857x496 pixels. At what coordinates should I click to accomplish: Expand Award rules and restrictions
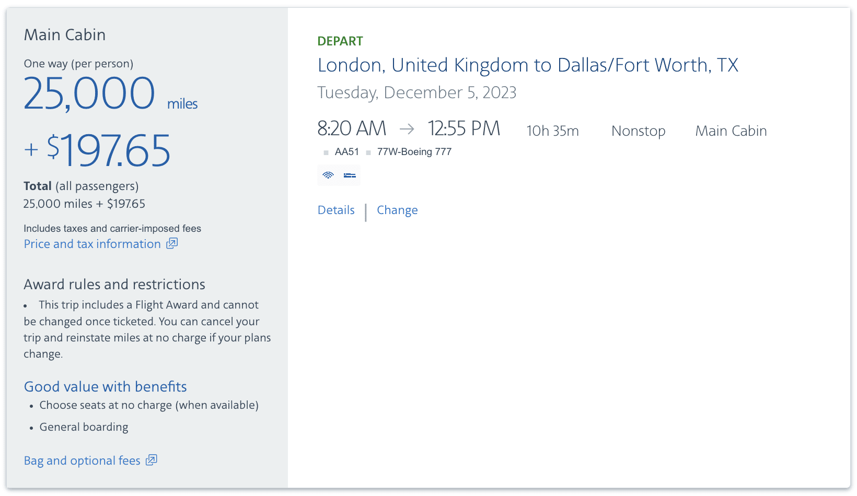tap(114, 284)
